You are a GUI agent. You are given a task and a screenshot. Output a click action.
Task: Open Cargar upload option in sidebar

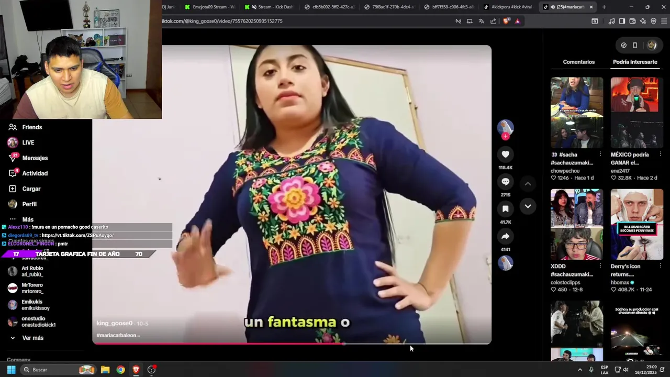(31, 188)
